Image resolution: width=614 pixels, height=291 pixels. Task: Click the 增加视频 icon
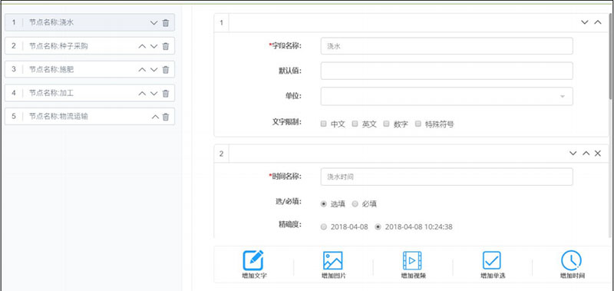pos(412,260)
